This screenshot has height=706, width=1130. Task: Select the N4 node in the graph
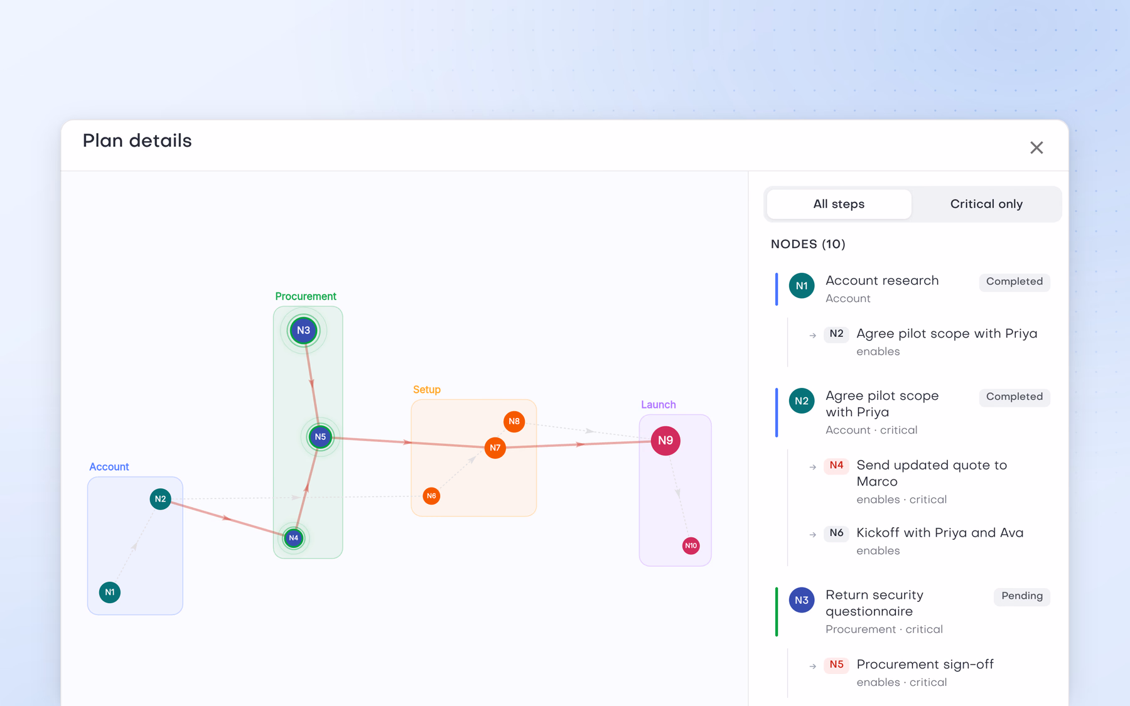(x=294, y=538)
